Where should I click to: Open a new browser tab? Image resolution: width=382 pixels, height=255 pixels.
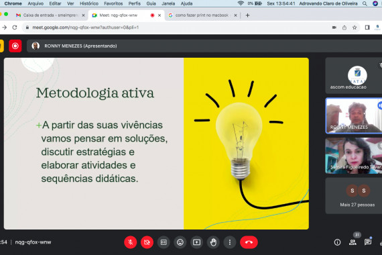coord(247,15)
